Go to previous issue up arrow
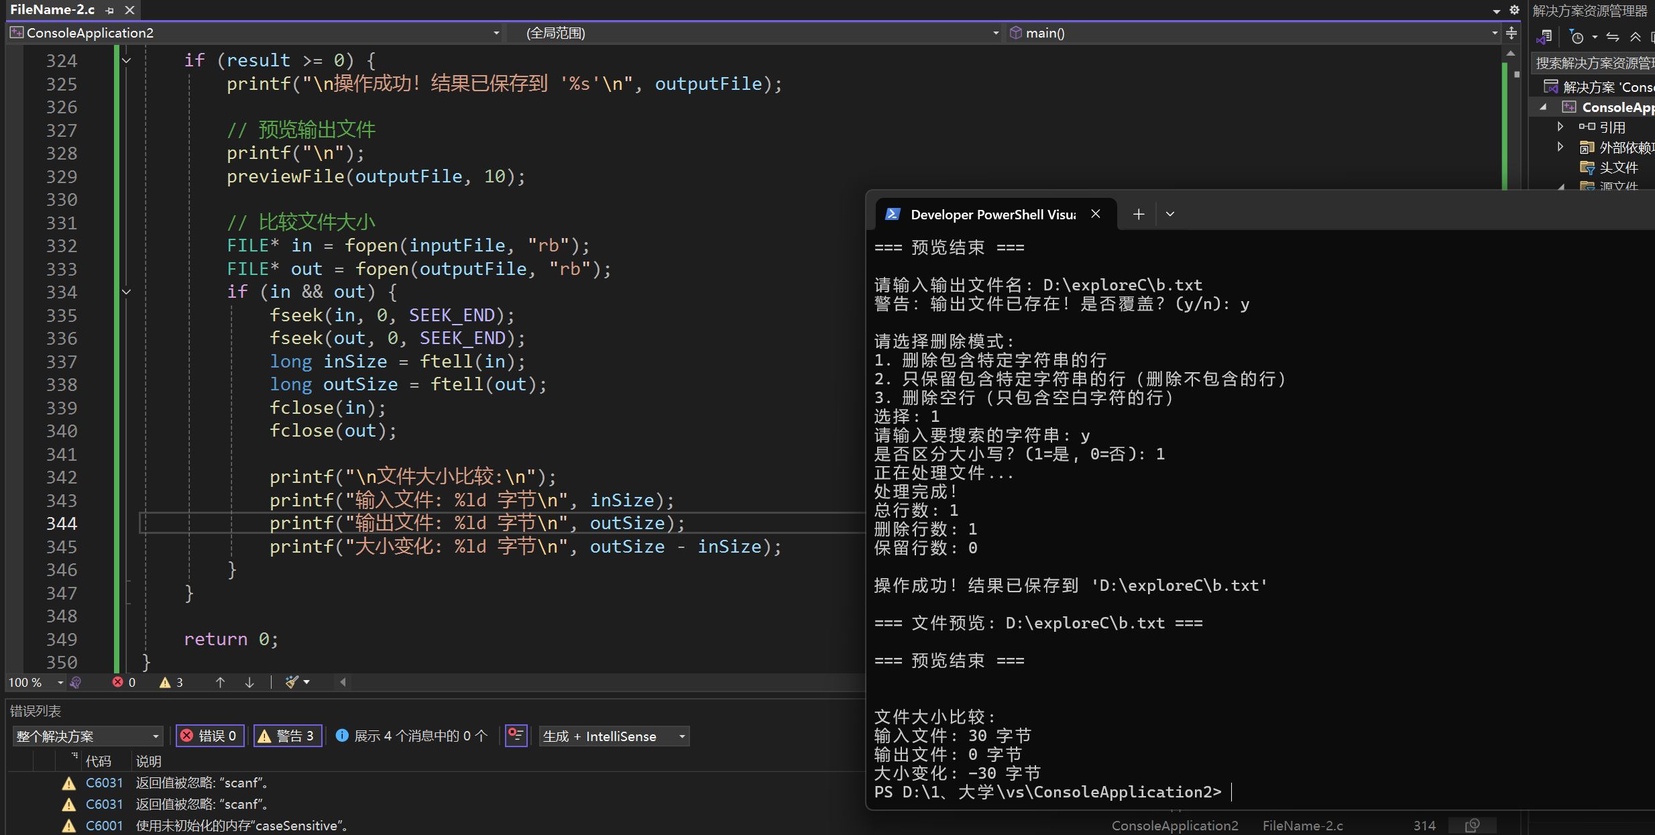Image resolution: width=1655 pixels, height=835 pixels. (220, 682)
